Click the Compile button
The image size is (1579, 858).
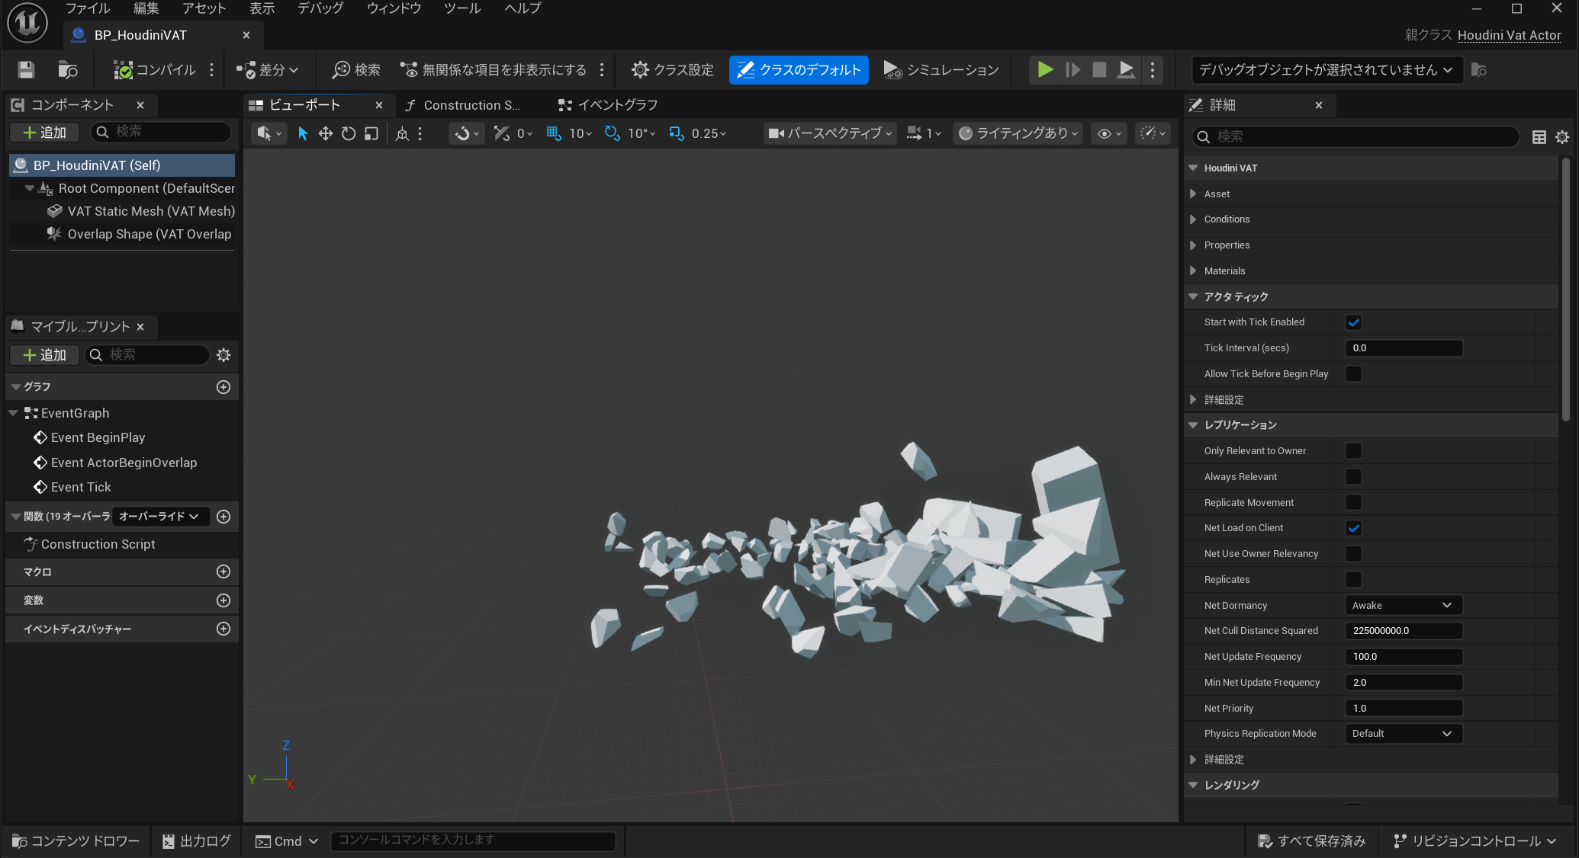[x=155, y=70]
